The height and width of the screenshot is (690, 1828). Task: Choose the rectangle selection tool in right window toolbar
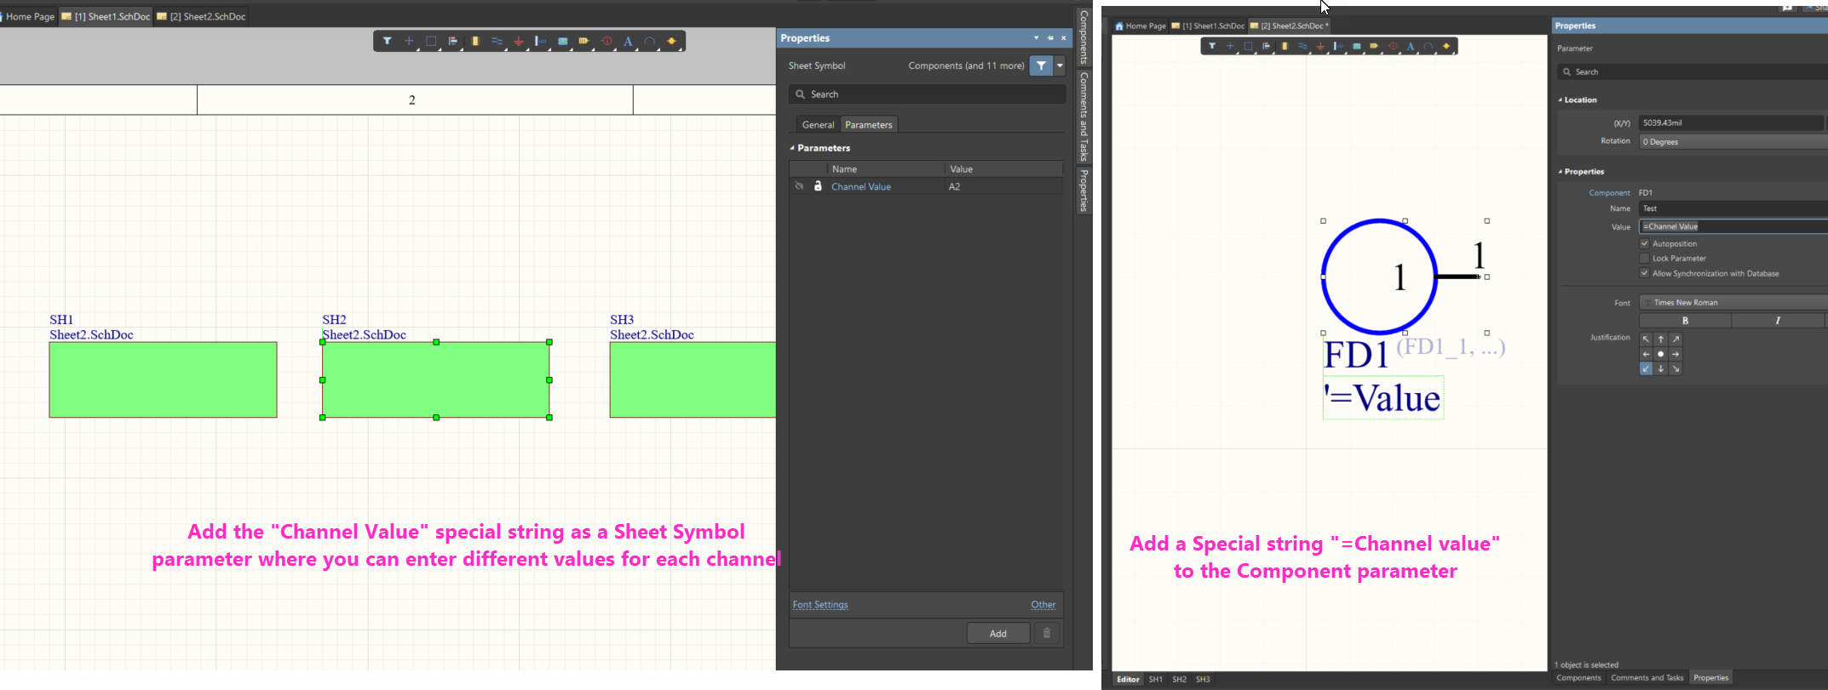1248,46
